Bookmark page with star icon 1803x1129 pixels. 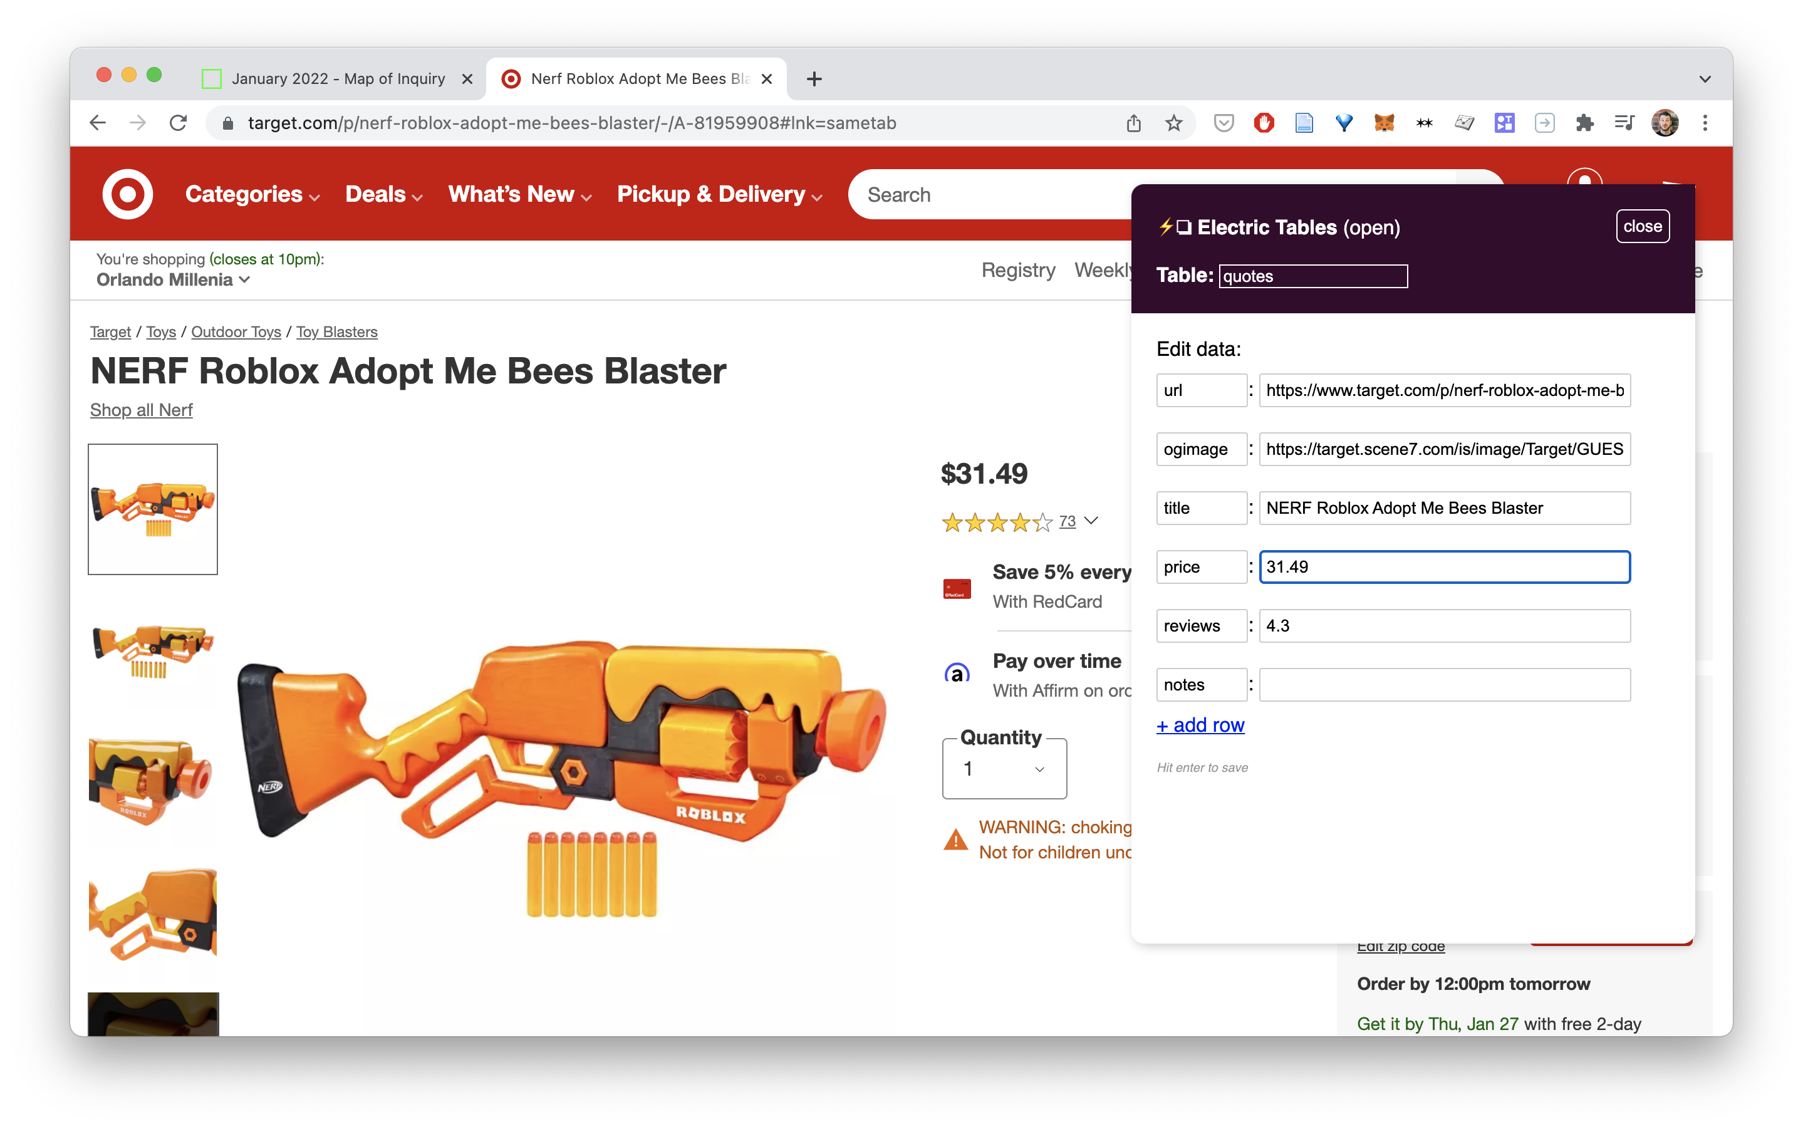1173,122
